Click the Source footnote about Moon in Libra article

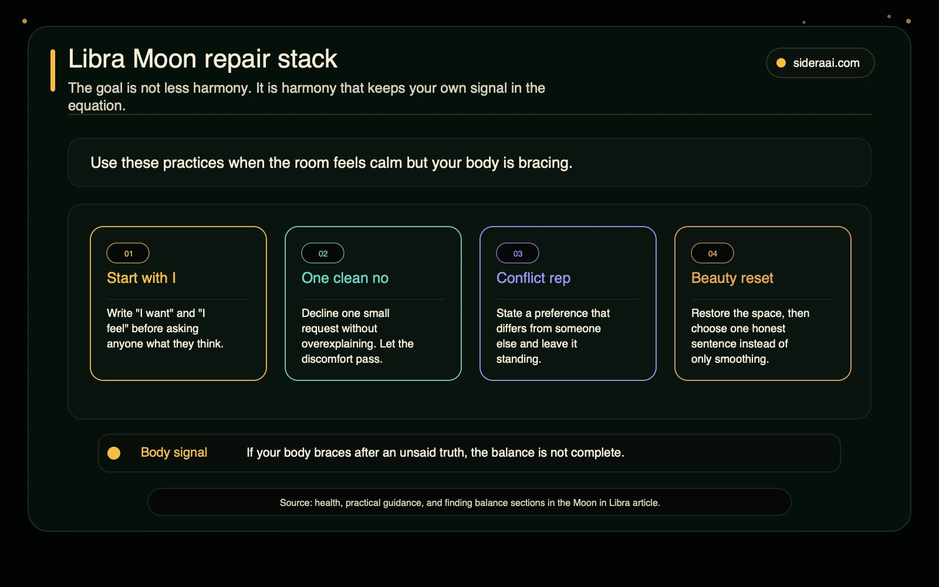tap(469, 502)
